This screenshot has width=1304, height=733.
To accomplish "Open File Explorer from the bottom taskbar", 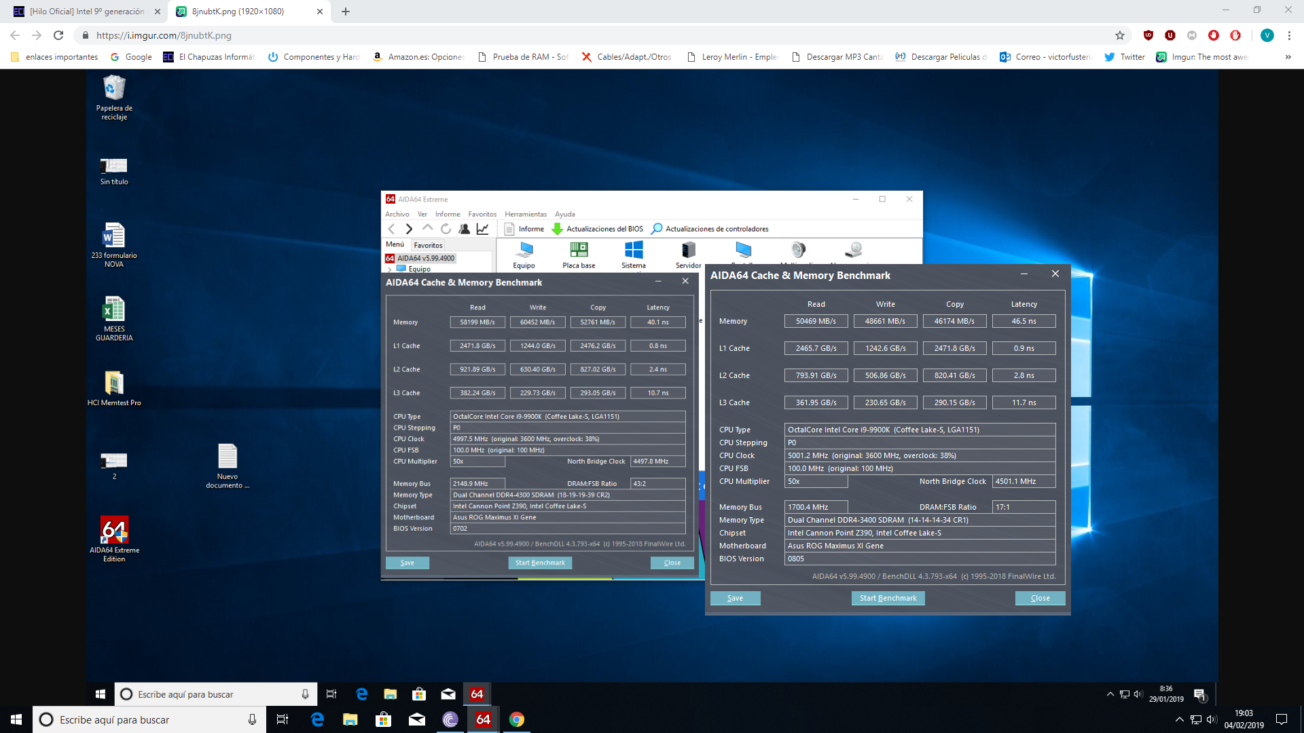I will [x=350, y=719].
